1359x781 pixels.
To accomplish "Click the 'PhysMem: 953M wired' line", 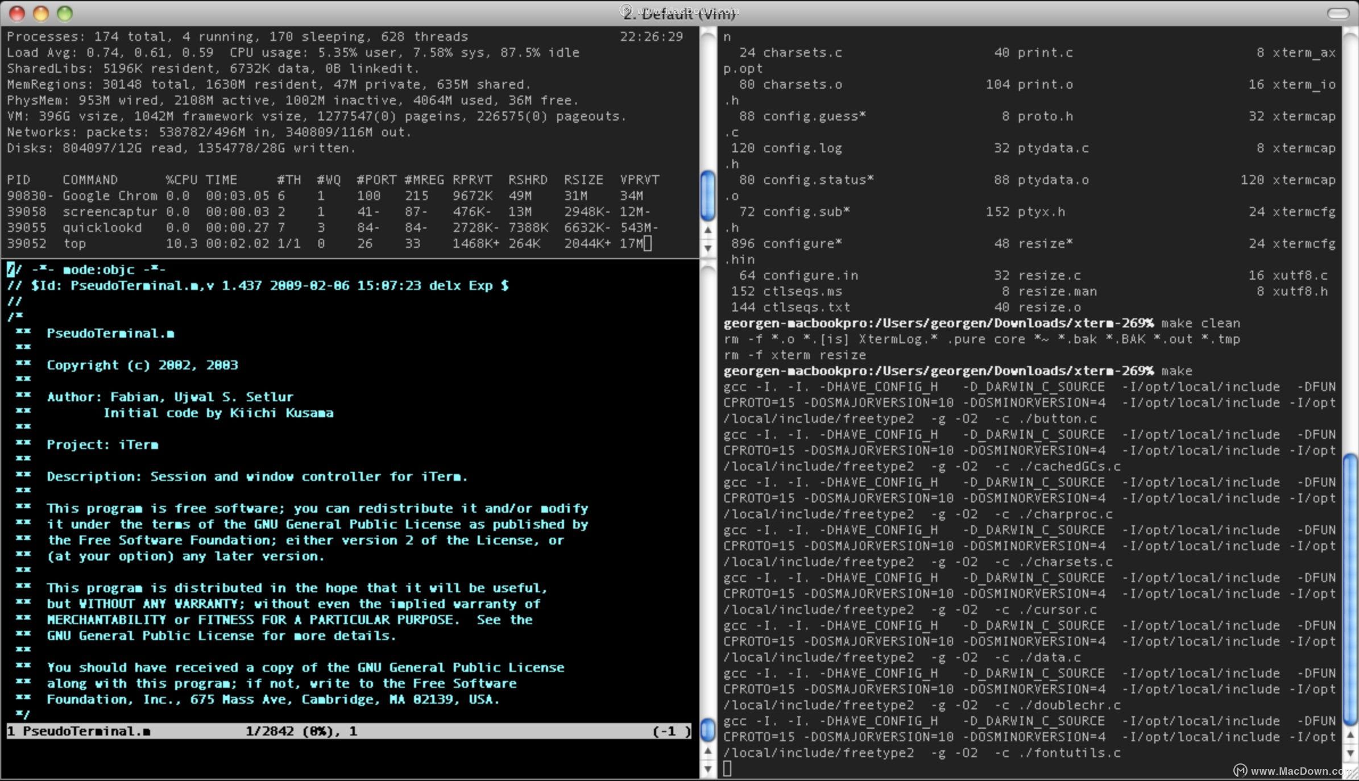I will tap(293, 100).
